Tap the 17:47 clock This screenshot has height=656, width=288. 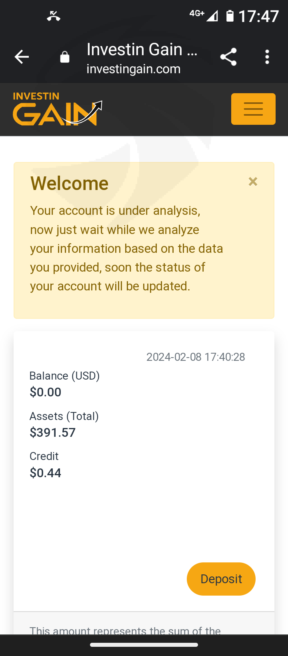pyautogui.click(x=258, y=16)
